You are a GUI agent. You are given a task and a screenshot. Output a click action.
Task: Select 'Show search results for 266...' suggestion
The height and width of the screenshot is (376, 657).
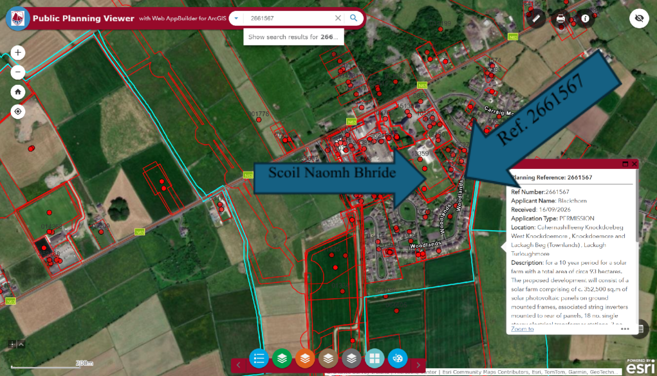pyautogui.click(x=293, y=37)
